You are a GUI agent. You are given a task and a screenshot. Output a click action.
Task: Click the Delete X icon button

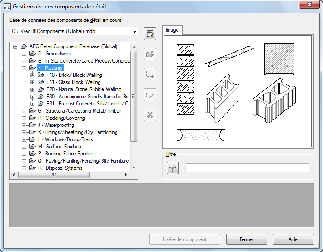(x=150, y=115)
